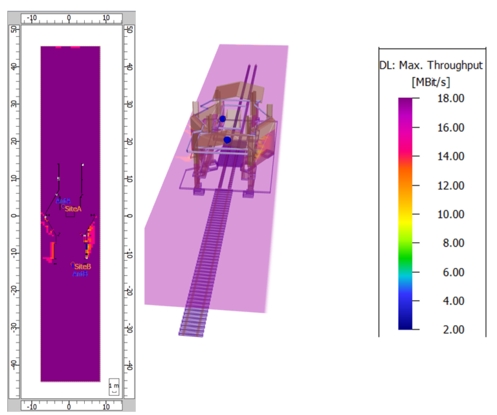This screenshot has width=497, height=415.
Task: Click the 1 m scale indicator box
Action: 114,387
